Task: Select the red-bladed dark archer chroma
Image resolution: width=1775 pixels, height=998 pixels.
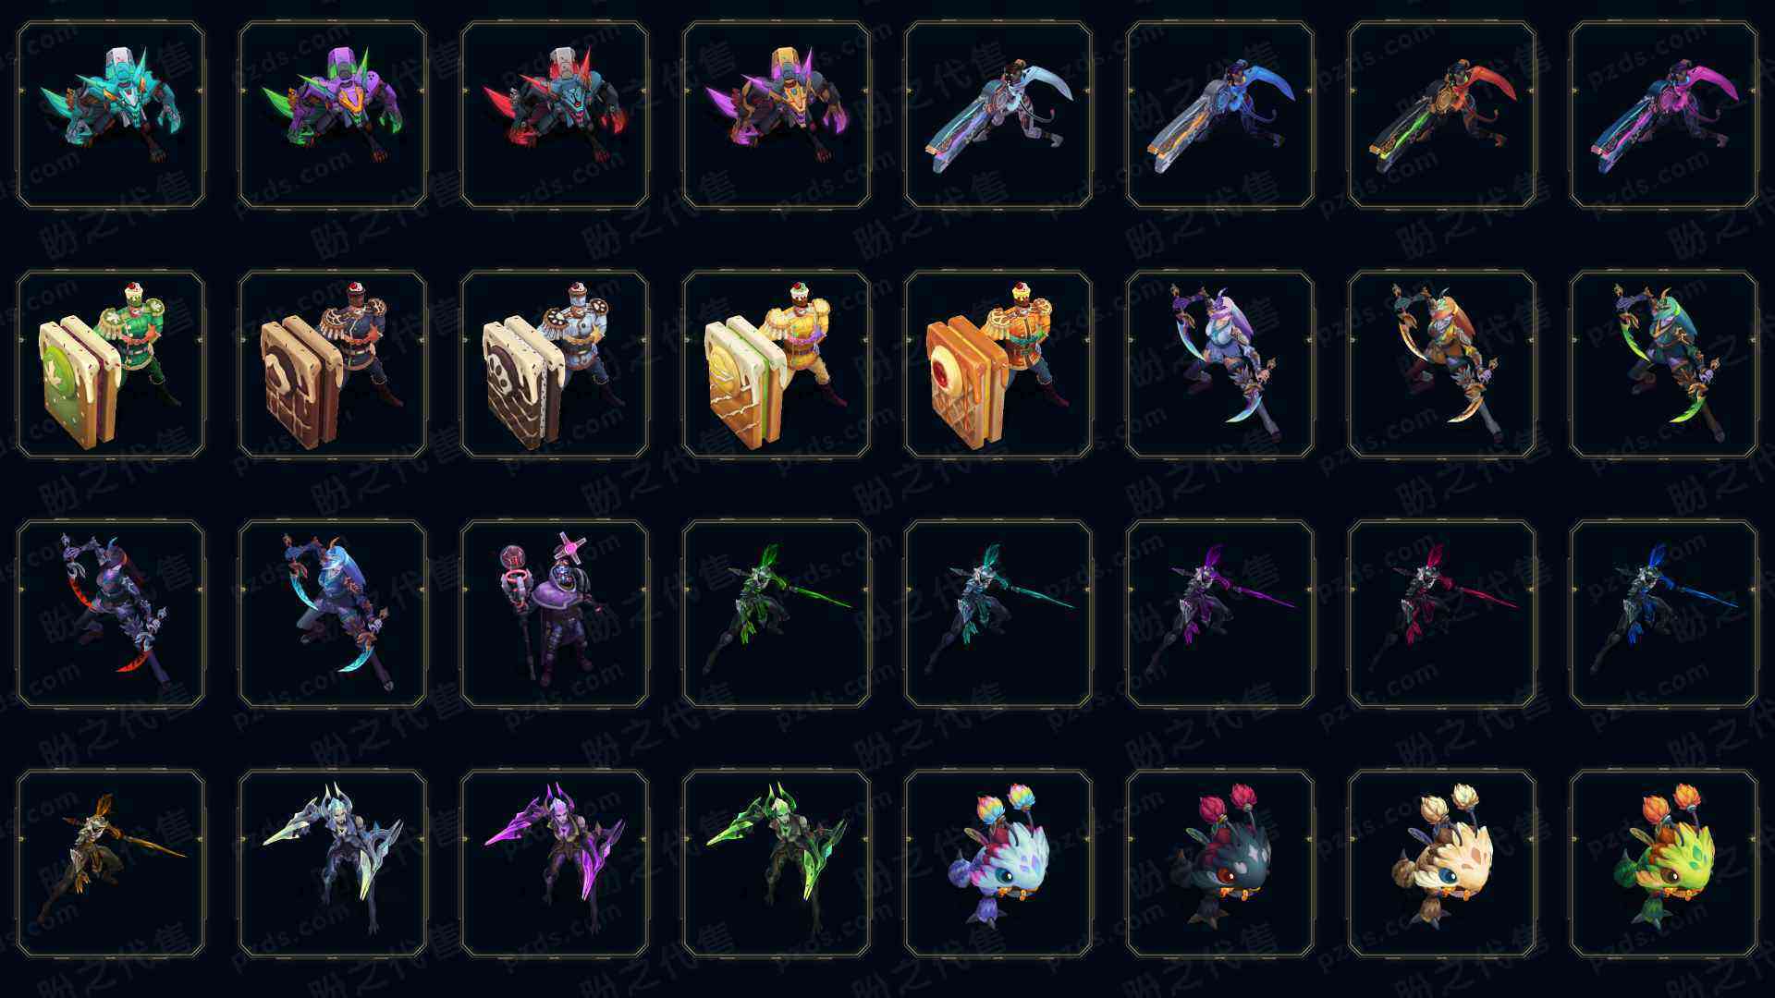Action: pos(111,614)
